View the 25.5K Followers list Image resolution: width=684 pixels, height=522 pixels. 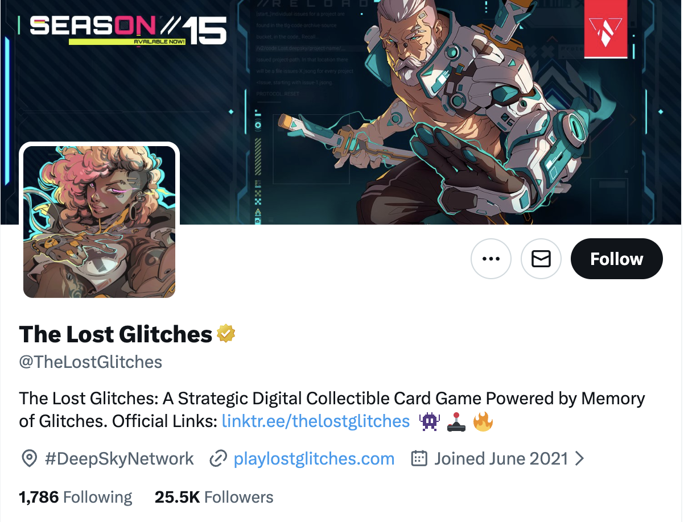coord(214,497)
